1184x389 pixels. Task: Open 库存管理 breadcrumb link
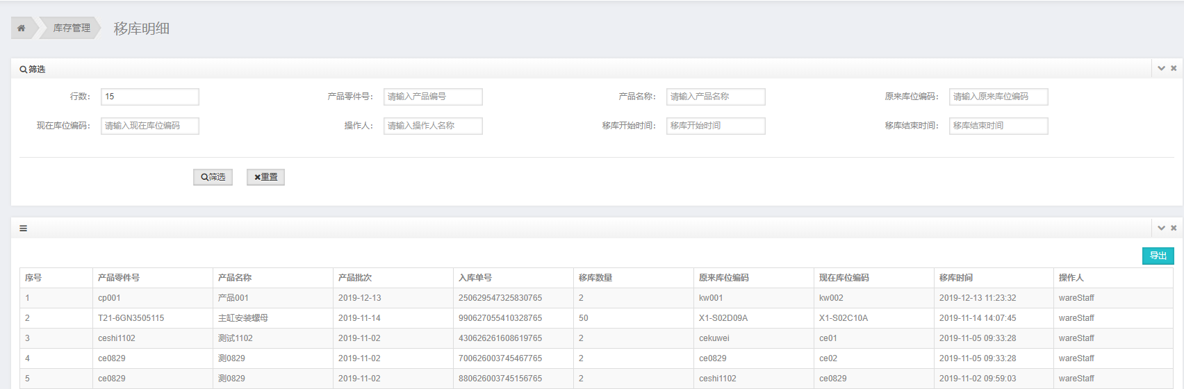point(72,28)
